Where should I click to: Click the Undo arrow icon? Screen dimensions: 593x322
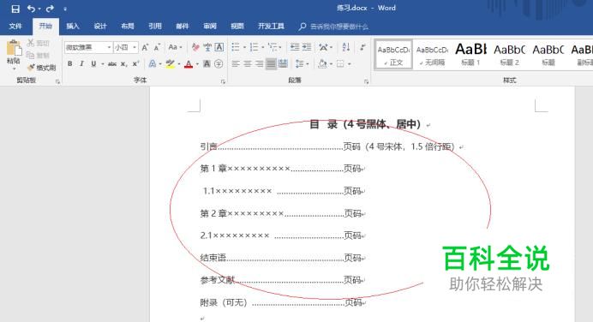pyautogui.click(x=32, y=9)
